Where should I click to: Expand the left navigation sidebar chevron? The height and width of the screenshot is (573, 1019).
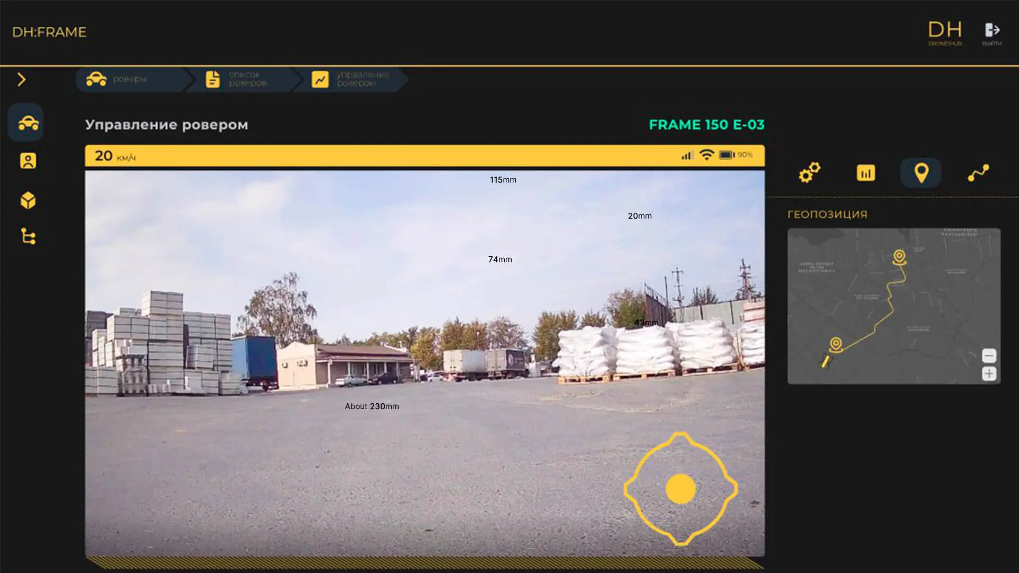coord(21,79)
